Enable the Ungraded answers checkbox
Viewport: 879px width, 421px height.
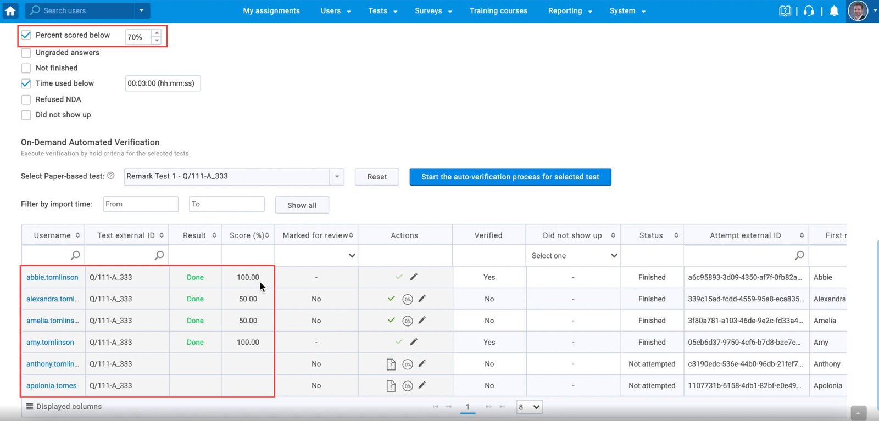pyautogui.click(x=26, y=53)
